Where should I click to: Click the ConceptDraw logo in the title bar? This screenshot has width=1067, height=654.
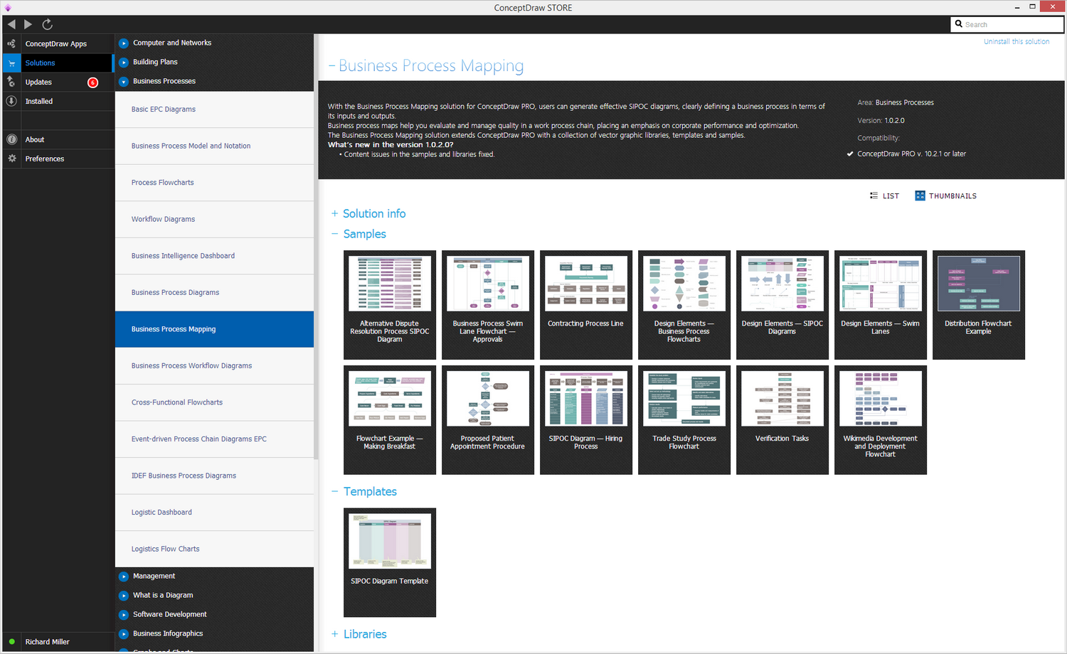(x=8, y=8)
